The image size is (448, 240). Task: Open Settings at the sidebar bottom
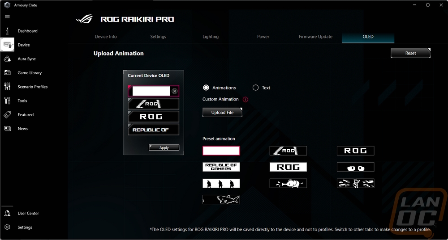7,227
